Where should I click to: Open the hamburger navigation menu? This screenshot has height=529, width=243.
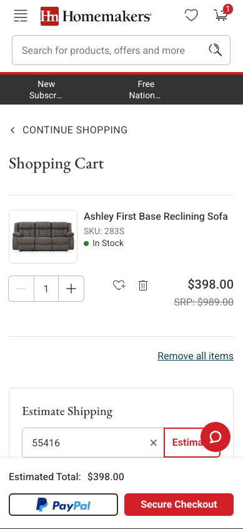click(x=21, y=16)
